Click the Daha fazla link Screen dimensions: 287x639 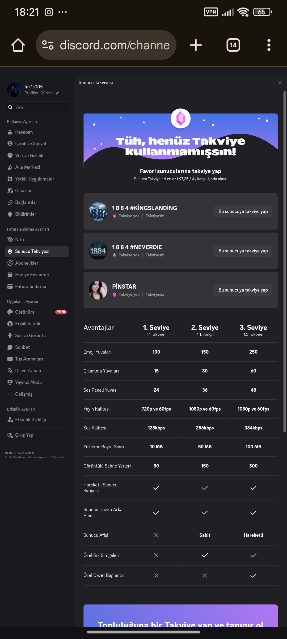(58, 457)
